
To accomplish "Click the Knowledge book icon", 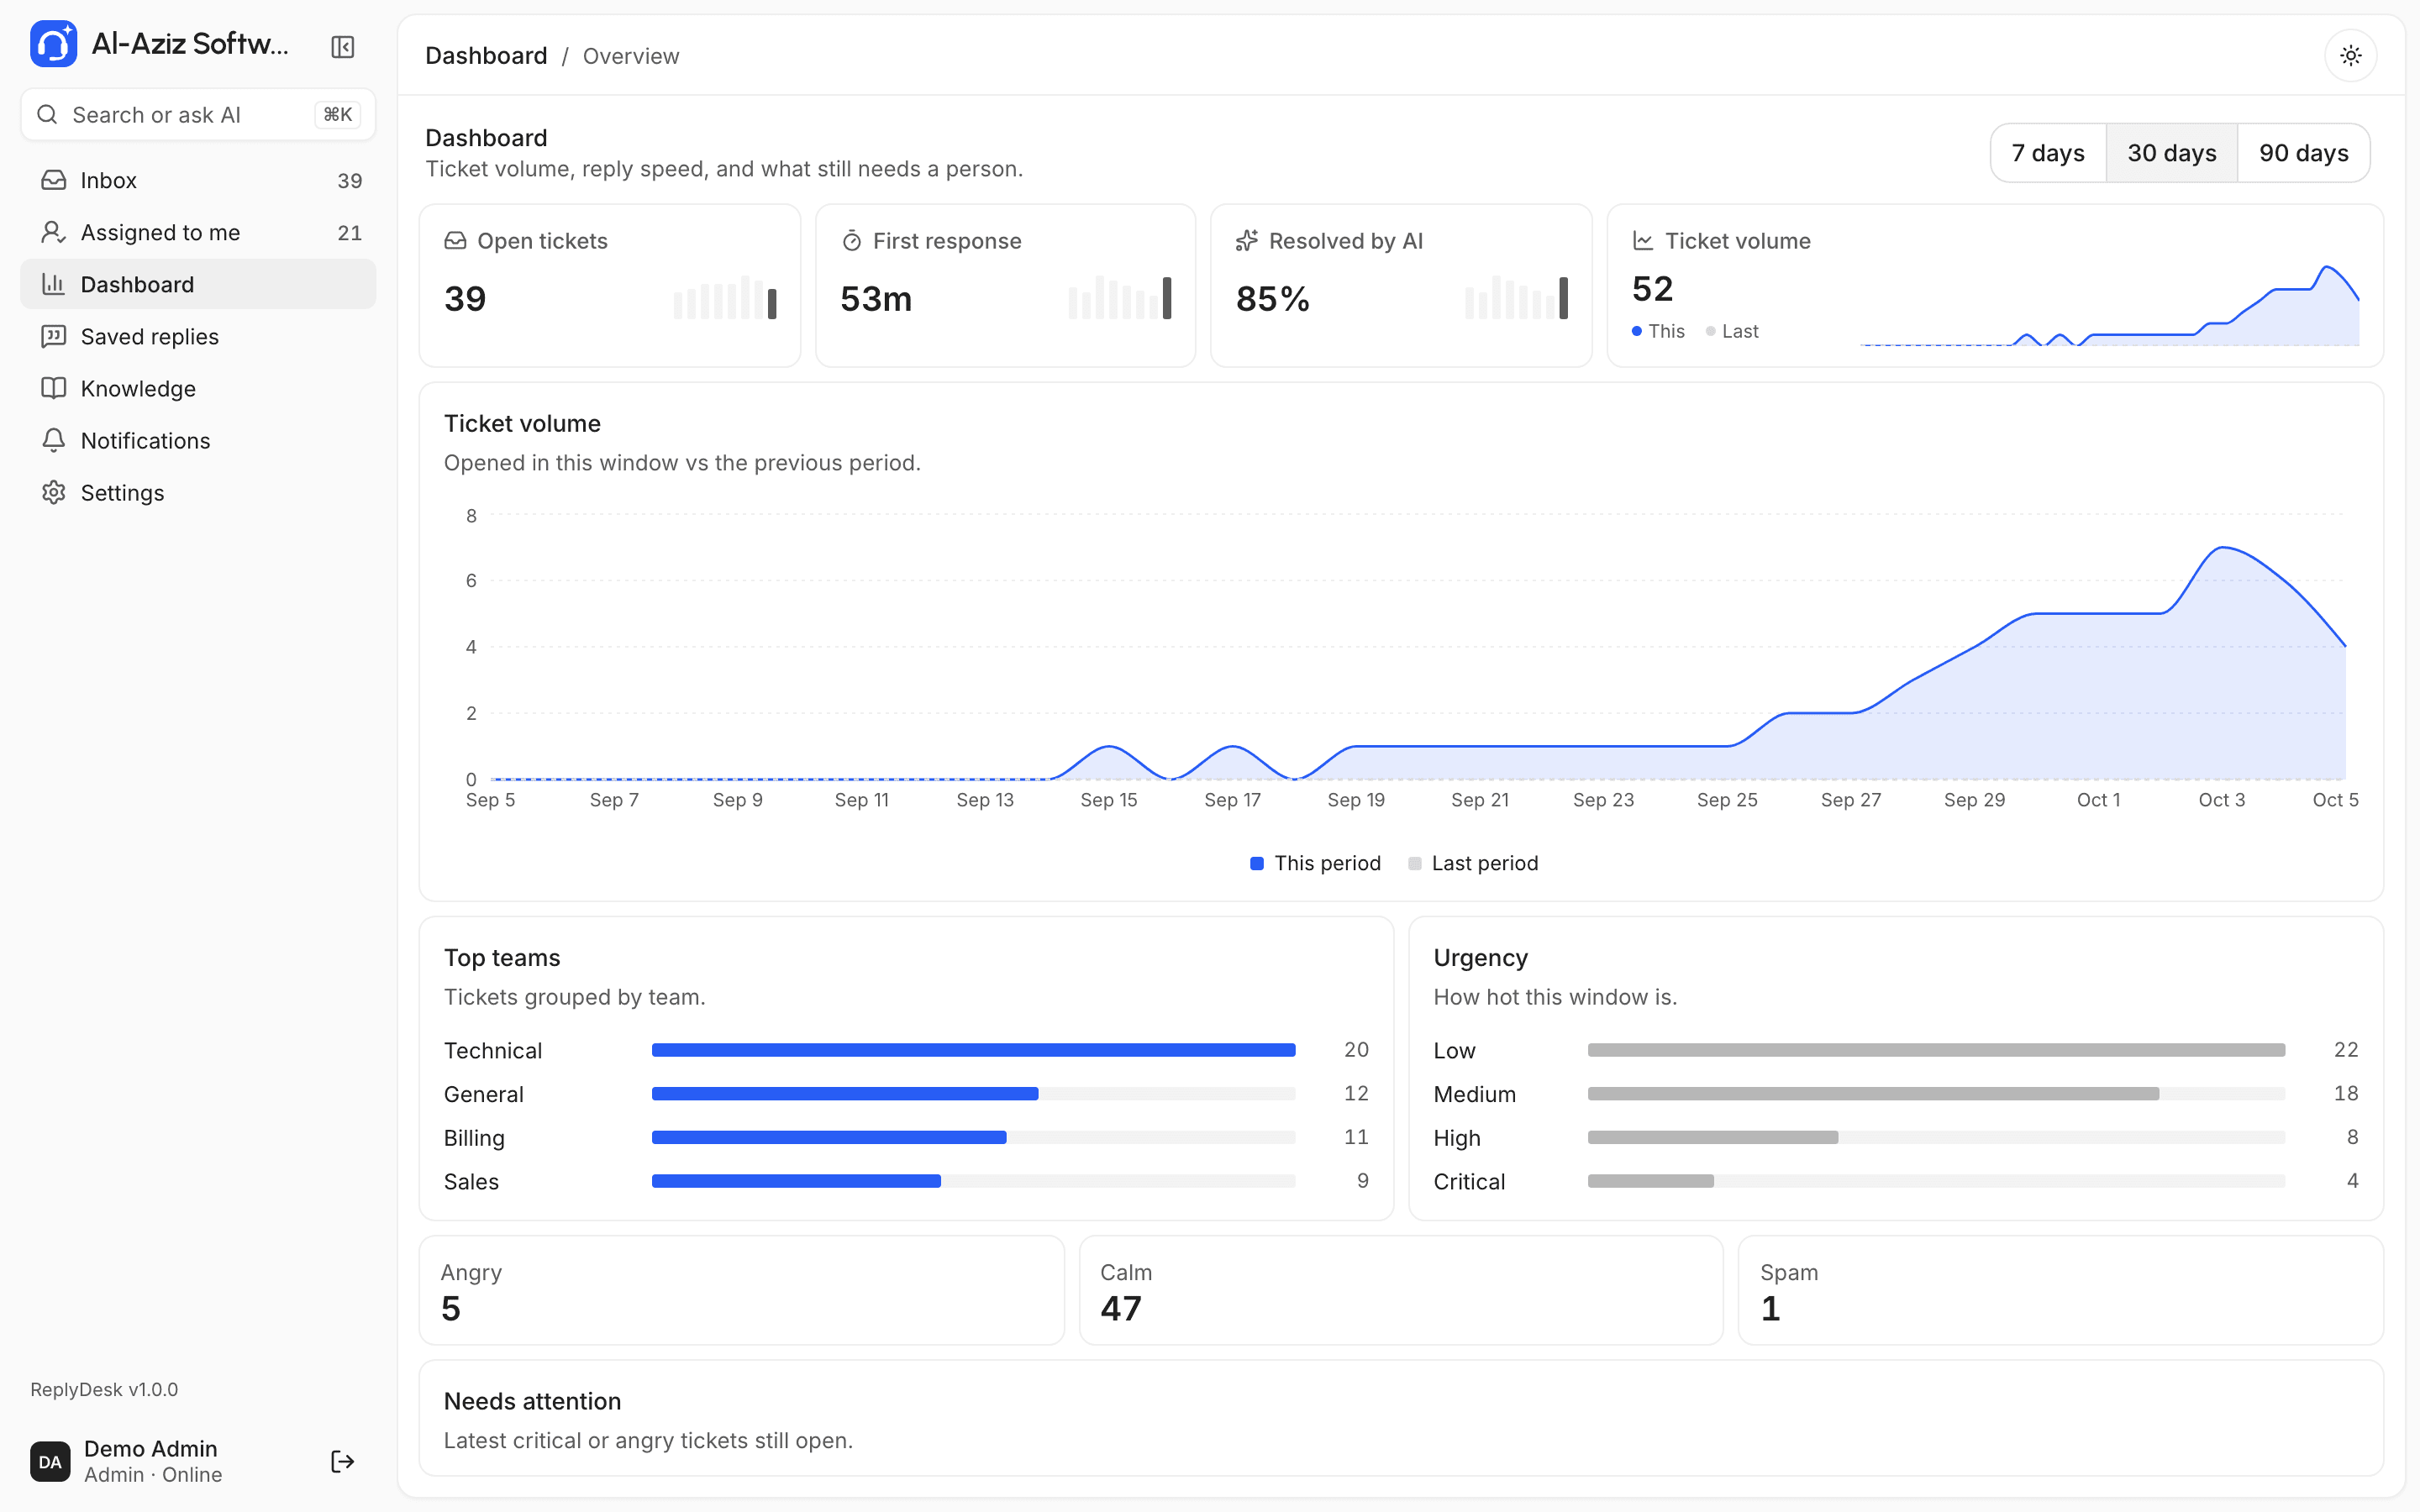I will pos(53,388).
